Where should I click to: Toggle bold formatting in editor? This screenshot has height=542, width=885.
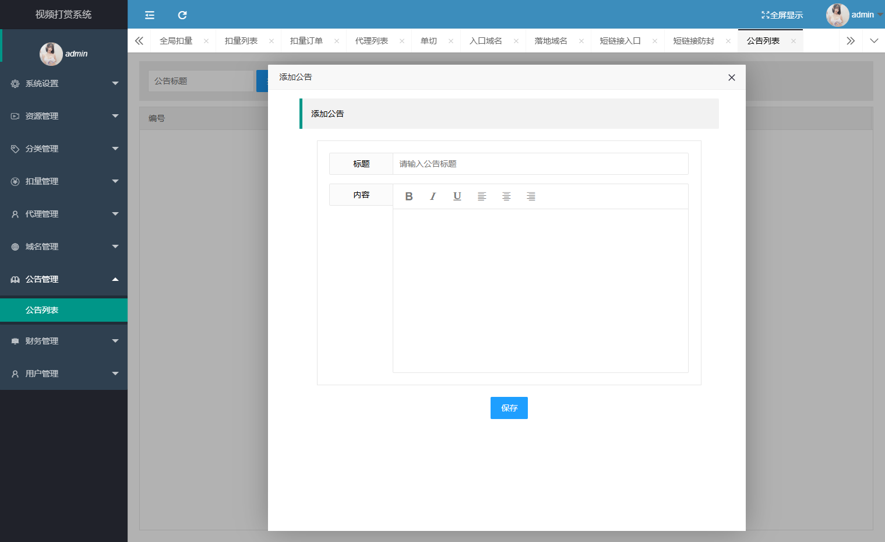tap(409, 196)
